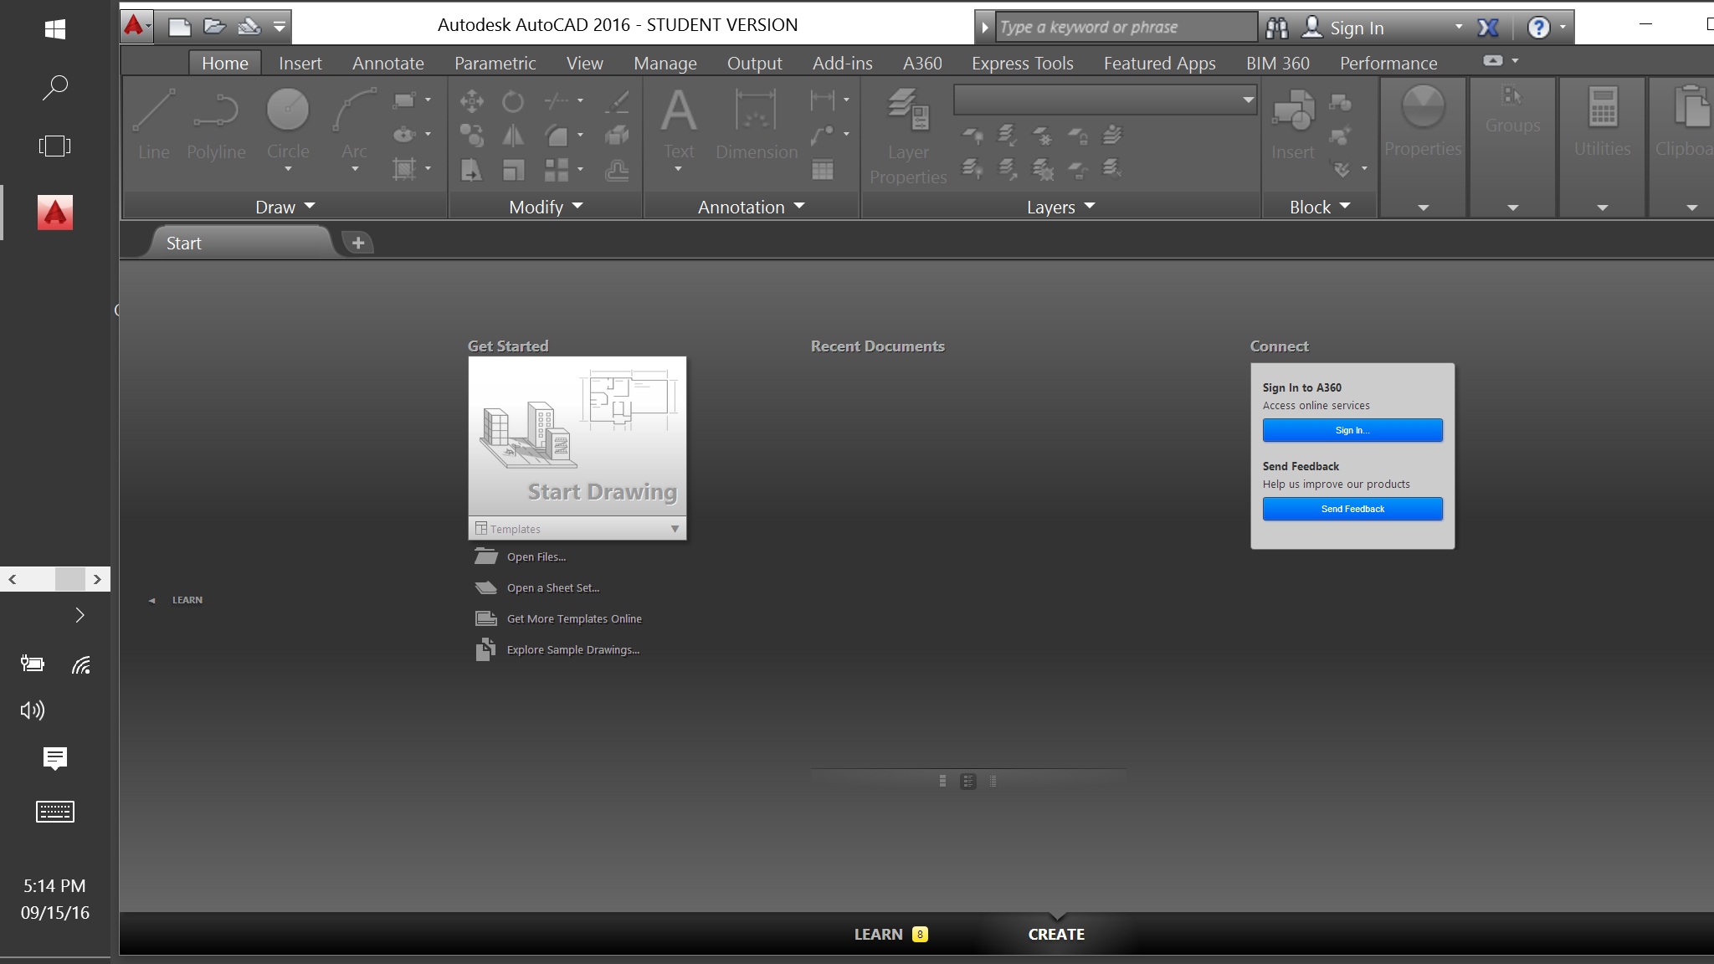Click the blue Sign In button

(x=1352, y=430)
